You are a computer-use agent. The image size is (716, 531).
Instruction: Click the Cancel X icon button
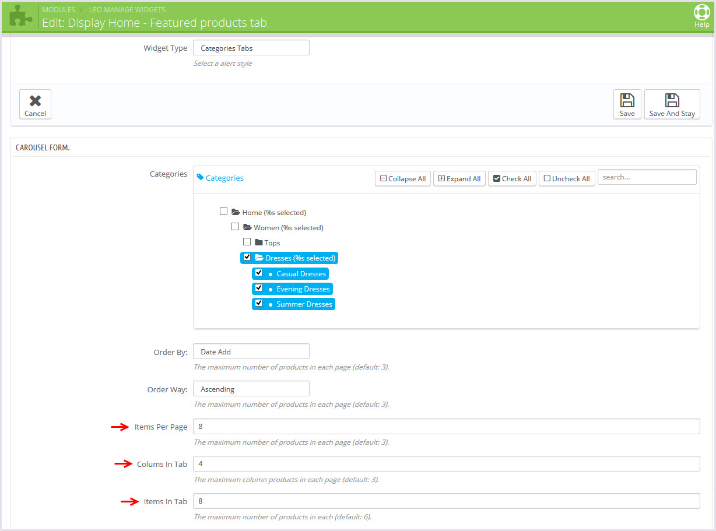35,104
